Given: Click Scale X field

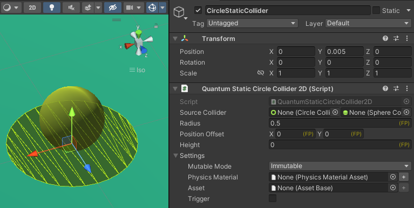Looking at the screenshot, I should [296, 73].
